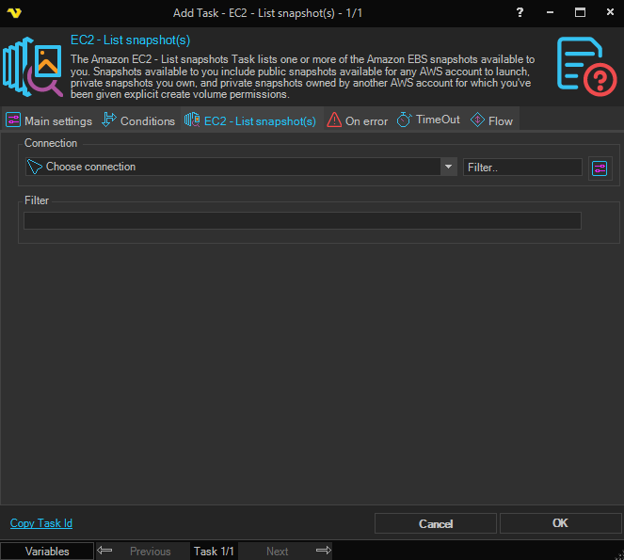Click the connection Filter.. search field
Screen dimensions: 624x560
522,167
